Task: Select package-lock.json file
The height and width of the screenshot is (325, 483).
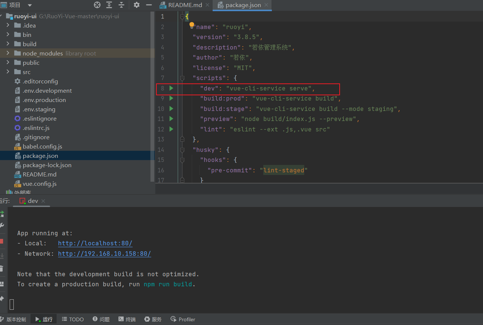Action: pos(47,165)
